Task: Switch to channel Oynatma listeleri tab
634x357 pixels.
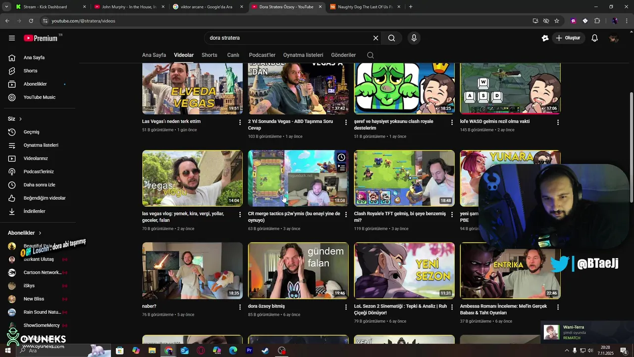Action: [x=303, y=55]
